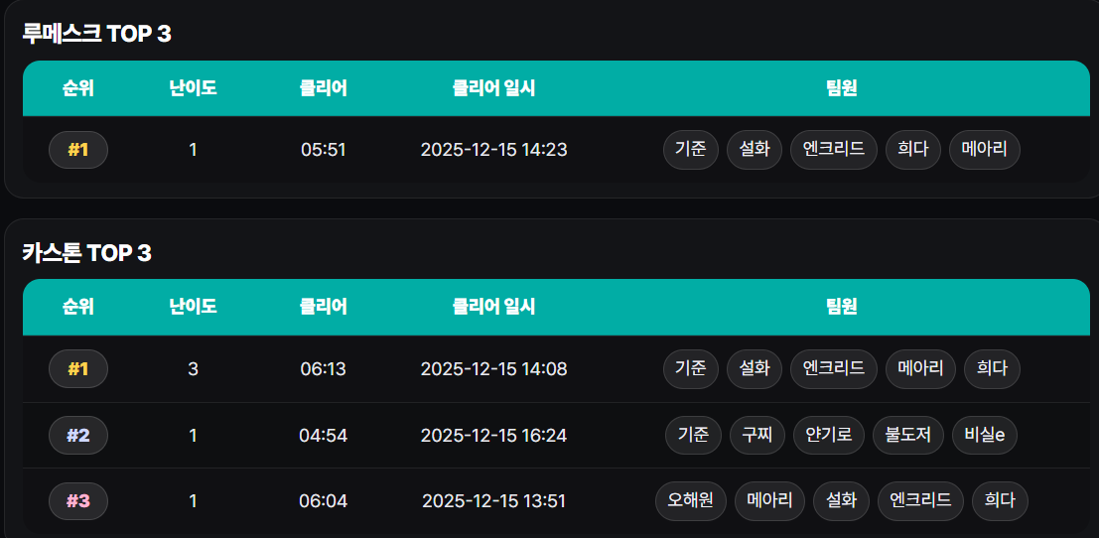Select 메아리 chip in 루메스크 row
This screenshot has width=1099, height=538.
pos(984,150)
